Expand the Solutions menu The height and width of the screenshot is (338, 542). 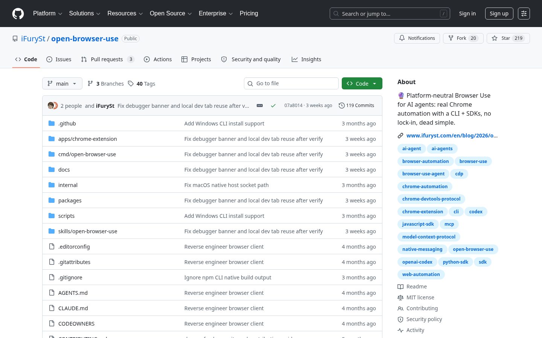pos(85,14)
